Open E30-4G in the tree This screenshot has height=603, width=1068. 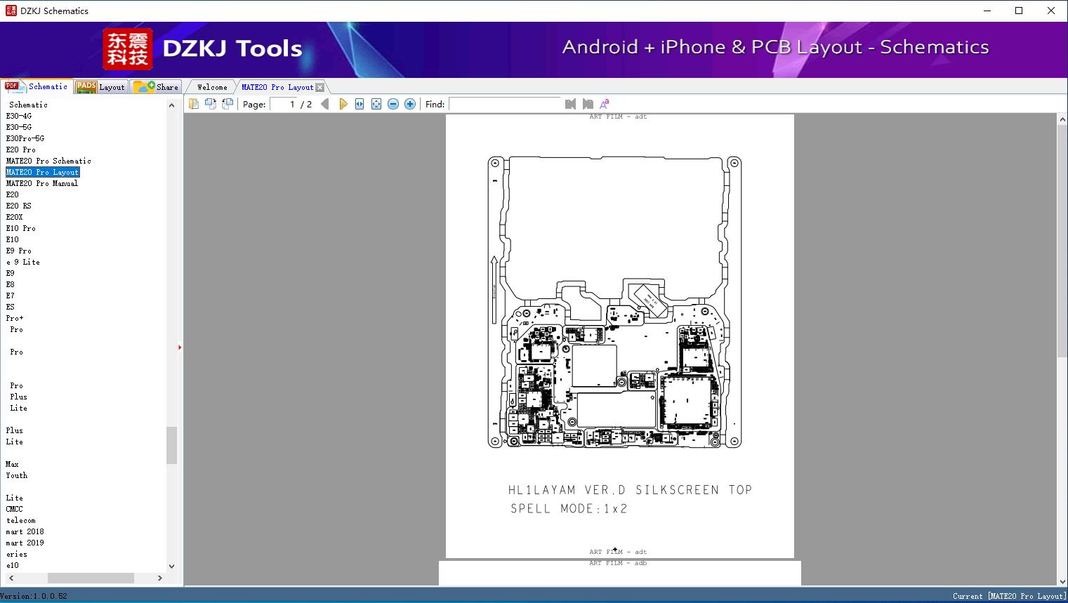19,116
